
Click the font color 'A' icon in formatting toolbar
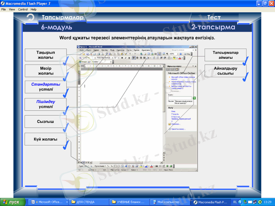(x=180, y=58)
